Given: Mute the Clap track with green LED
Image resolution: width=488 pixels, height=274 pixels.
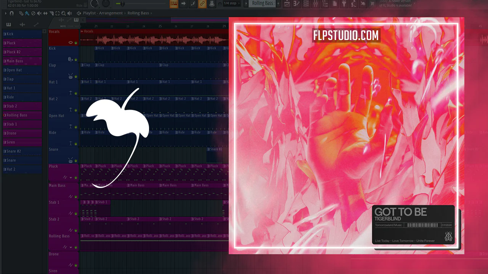Looking at the screenshot, I should tap(76, 76).
